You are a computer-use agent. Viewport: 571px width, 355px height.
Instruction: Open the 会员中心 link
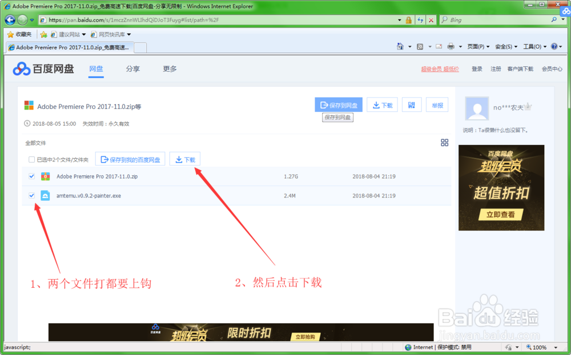point(552,69)
